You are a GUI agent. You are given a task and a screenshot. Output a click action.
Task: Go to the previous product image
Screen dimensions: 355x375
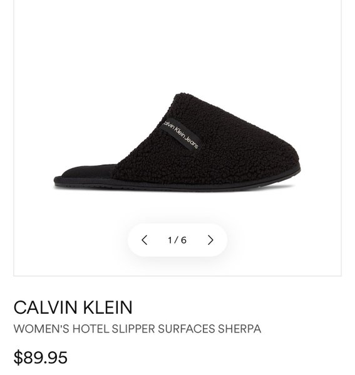click(144, 240)
